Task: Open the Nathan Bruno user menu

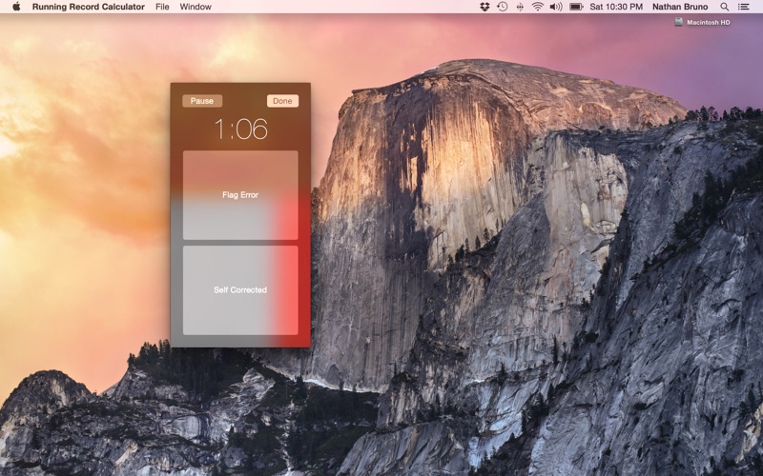Action: (x=681, y=7)
